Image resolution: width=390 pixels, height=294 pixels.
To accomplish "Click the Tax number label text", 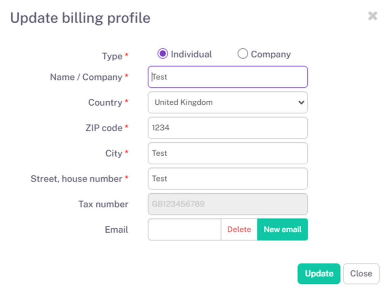I will [x=102, y=204].
